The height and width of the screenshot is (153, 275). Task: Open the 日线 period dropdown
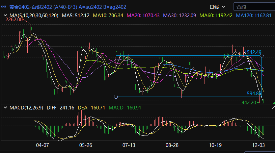[x=217, y=7]
